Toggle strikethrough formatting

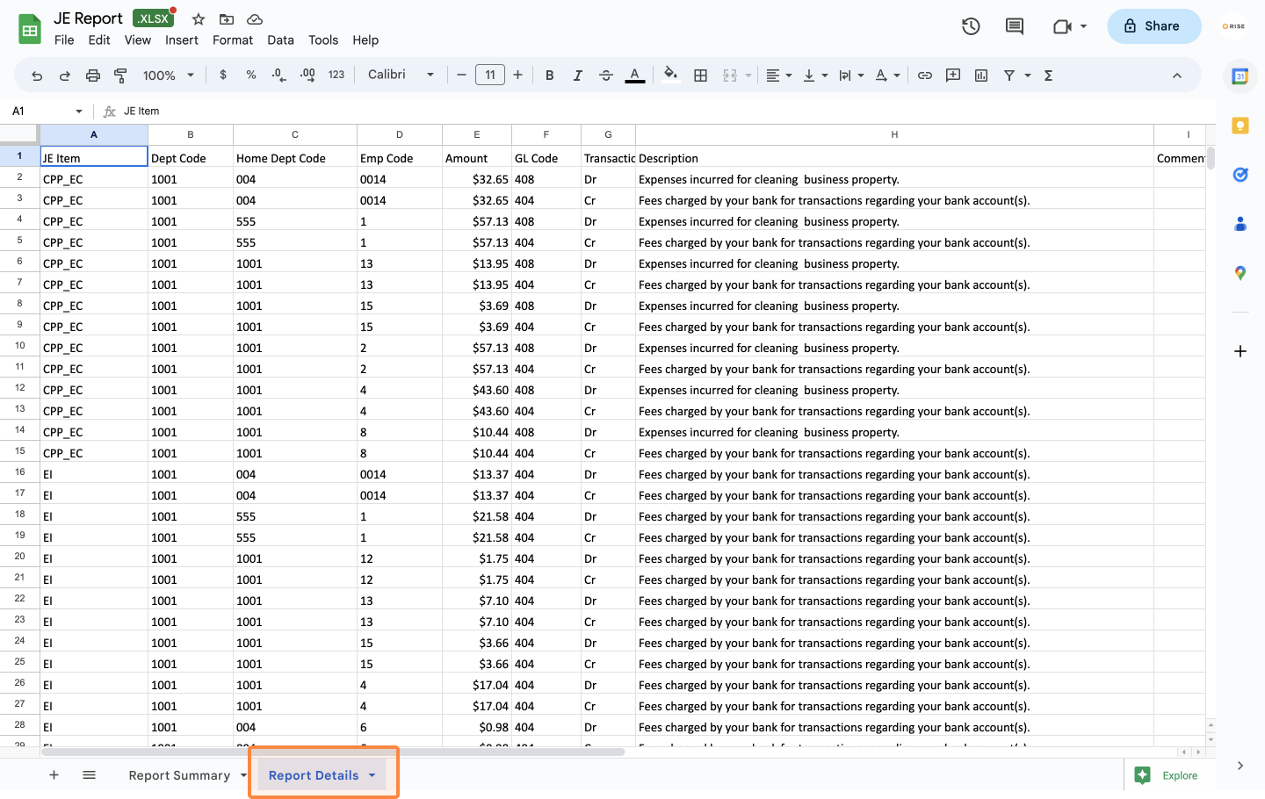[605, 76]
